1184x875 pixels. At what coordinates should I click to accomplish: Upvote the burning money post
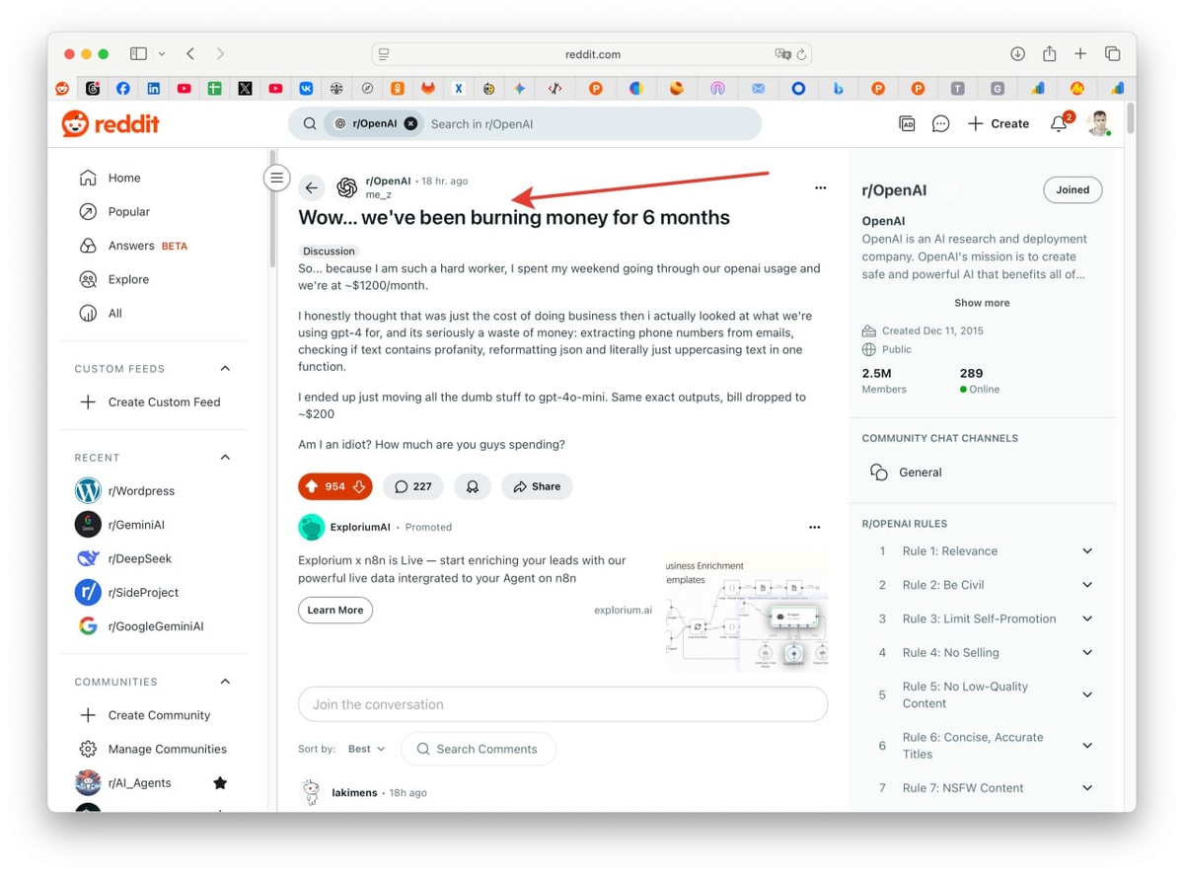point(312,486)
